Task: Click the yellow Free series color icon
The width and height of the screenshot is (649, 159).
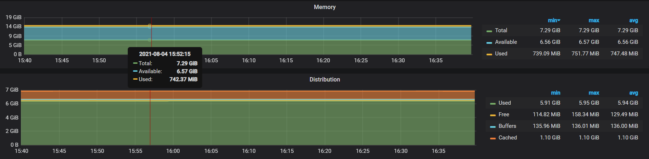Action: (x=493, y=115)
